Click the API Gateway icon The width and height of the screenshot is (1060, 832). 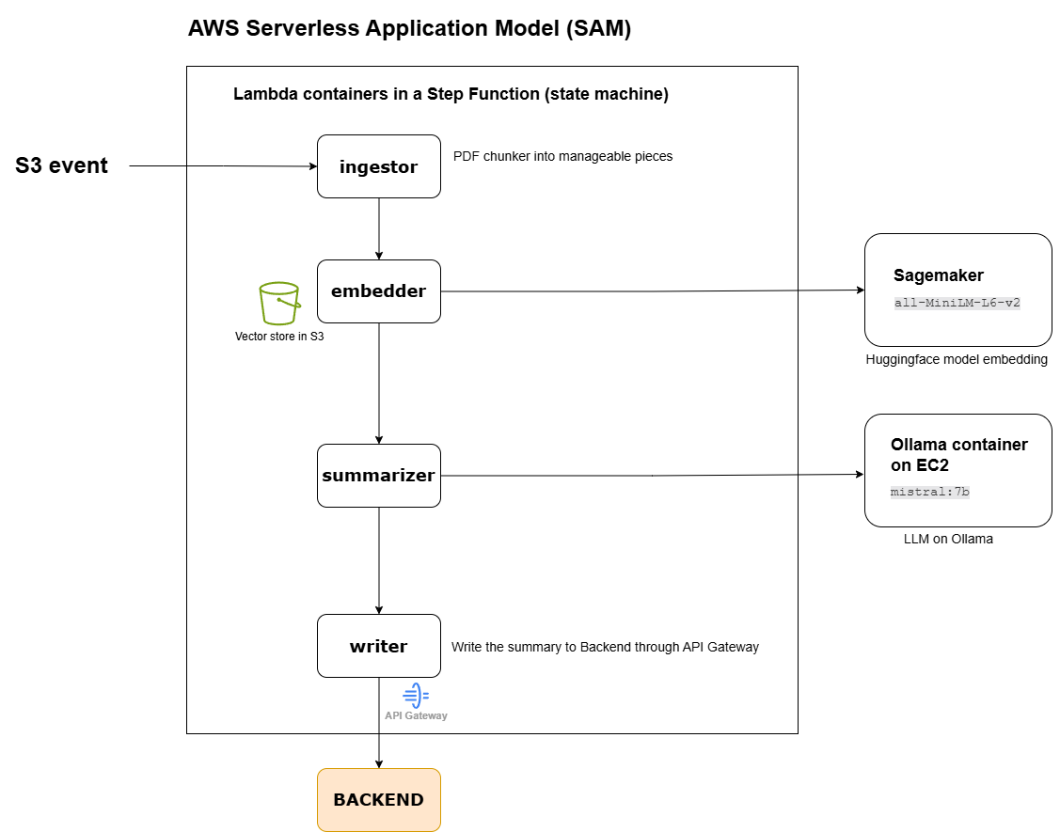click(416, 695)
